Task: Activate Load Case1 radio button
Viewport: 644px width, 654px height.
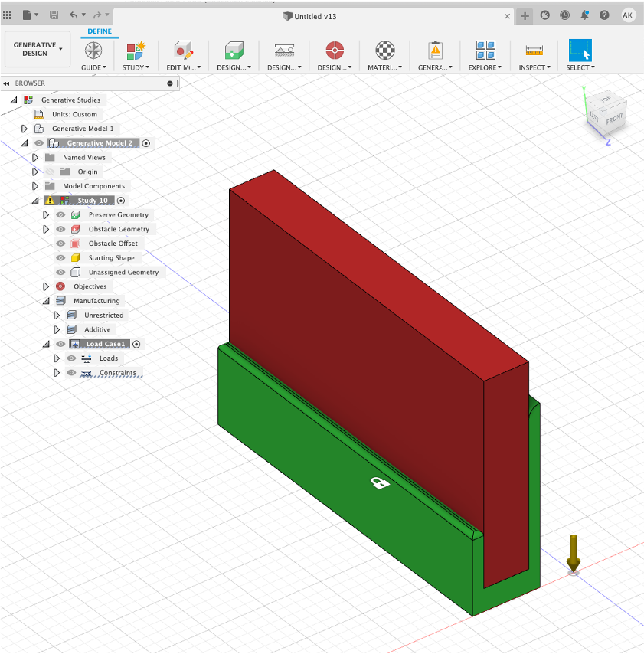Action: tap(136, 344)
